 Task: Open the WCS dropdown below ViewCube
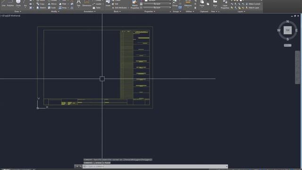click(287, 45)
